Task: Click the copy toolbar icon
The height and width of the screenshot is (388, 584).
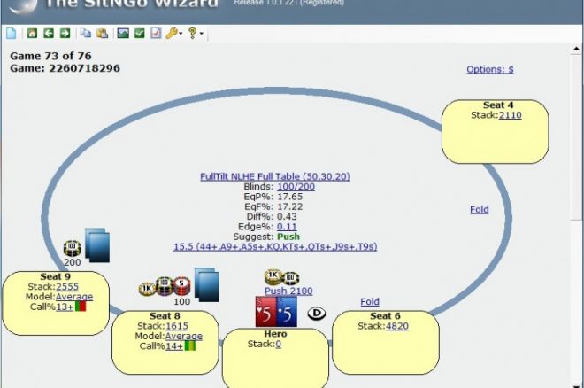Action: (86, 33)
